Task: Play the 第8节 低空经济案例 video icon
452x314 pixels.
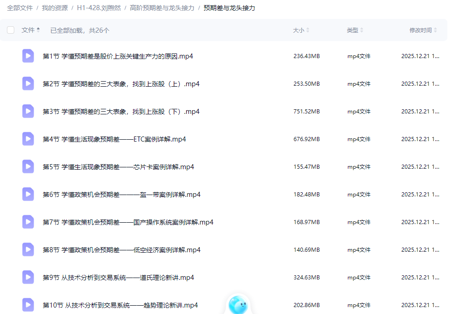Action: coord(28,249)
